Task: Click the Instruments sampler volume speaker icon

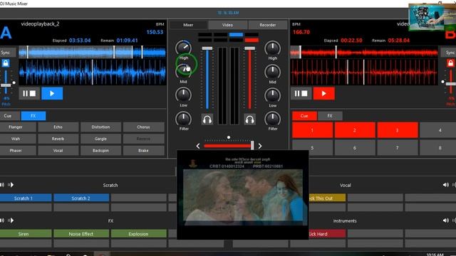Action: click(x=445, y=220)
